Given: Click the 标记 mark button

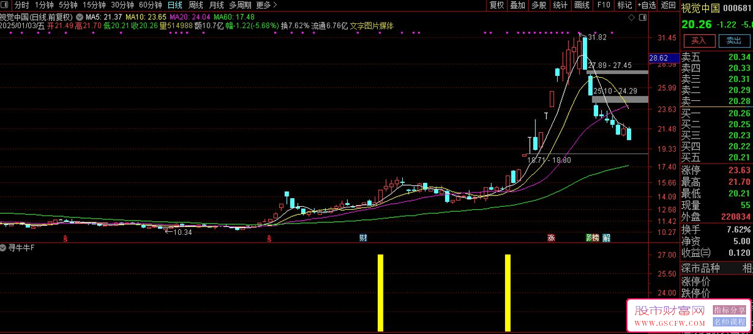Looking at the screenshot, I should (624, 5).
